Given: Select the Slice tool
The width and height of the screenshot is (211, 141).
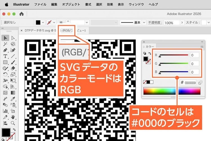Looking at the screenshot, I should tap(5, 117).
